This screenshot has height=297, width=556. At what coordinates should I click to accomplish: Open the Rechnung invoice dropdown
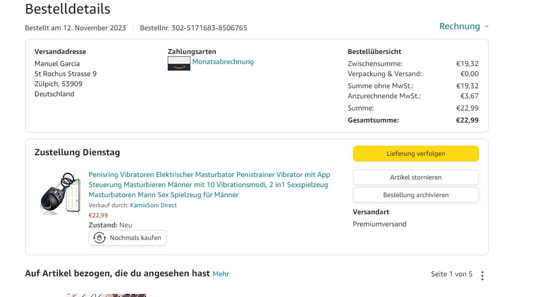(459, 26)
